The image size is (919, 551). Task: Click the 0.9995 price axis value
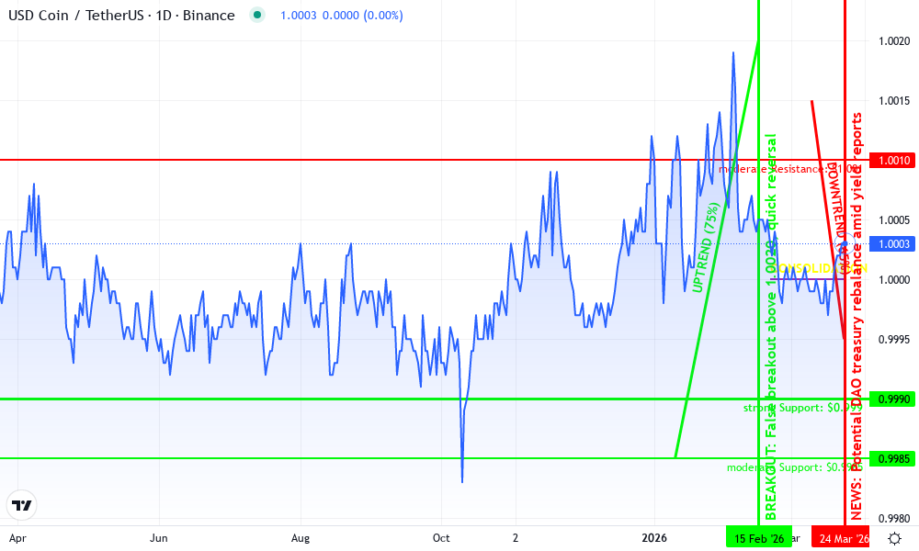(x=894, y=340)
